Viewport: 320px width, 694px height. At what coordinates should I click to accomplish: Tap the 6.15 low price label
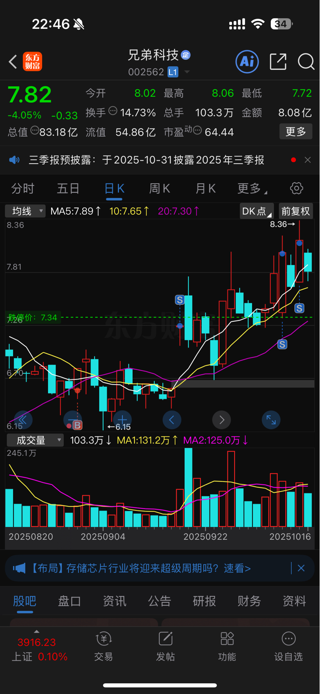[x=119, y=427]
